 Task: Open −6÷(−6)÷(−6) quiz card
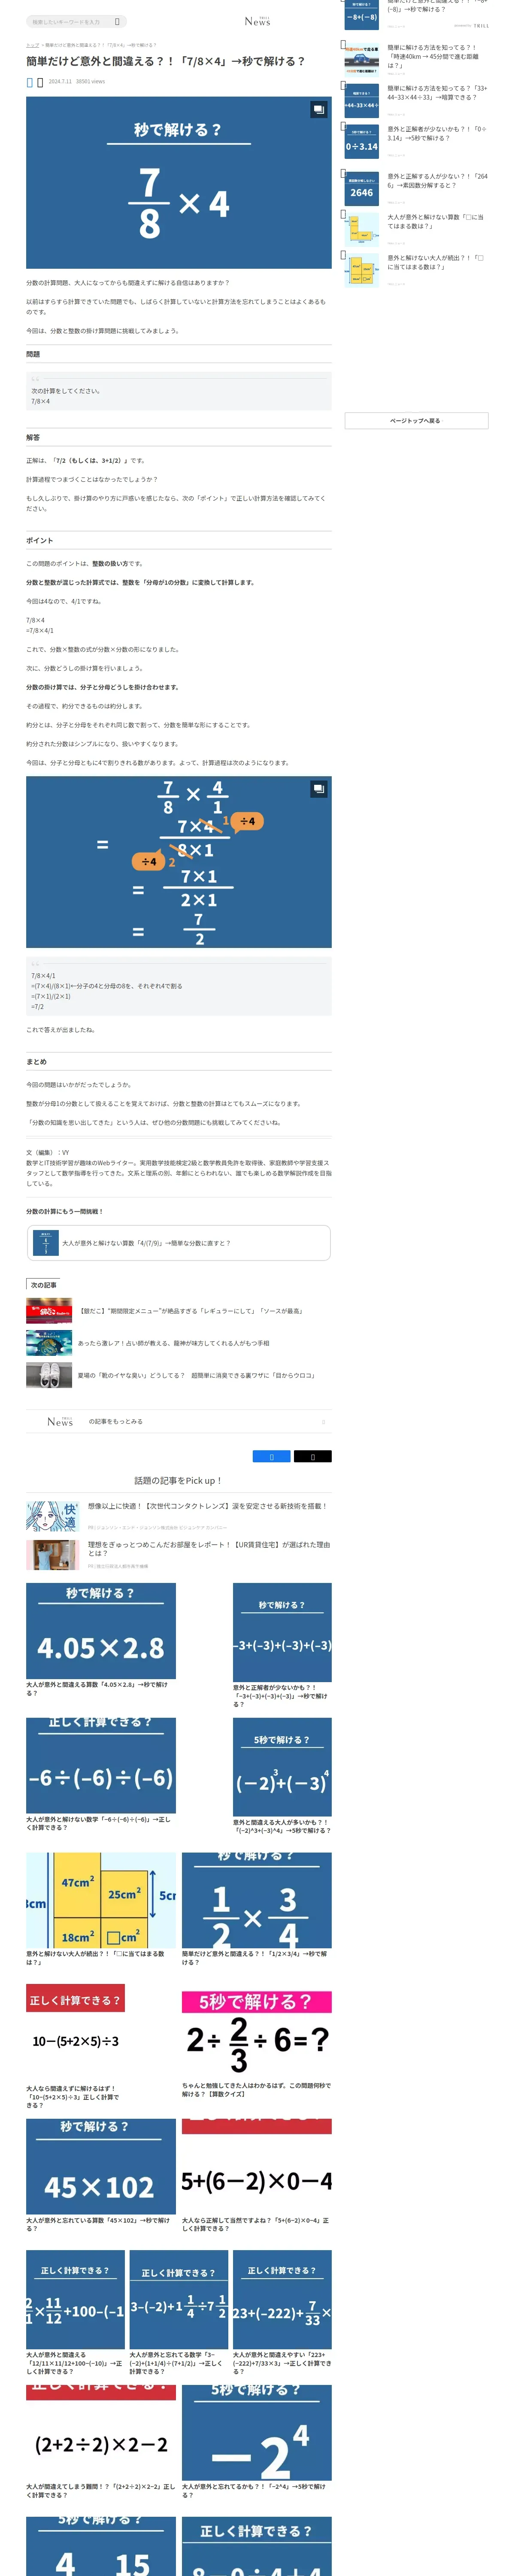[x=101, y=1774]
